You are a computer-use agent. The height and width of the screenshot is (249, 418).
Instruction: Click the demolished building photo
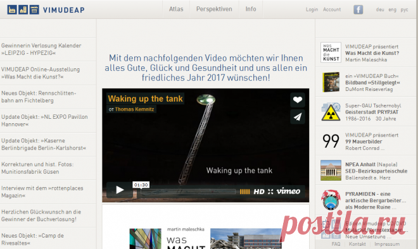point(246,239)
